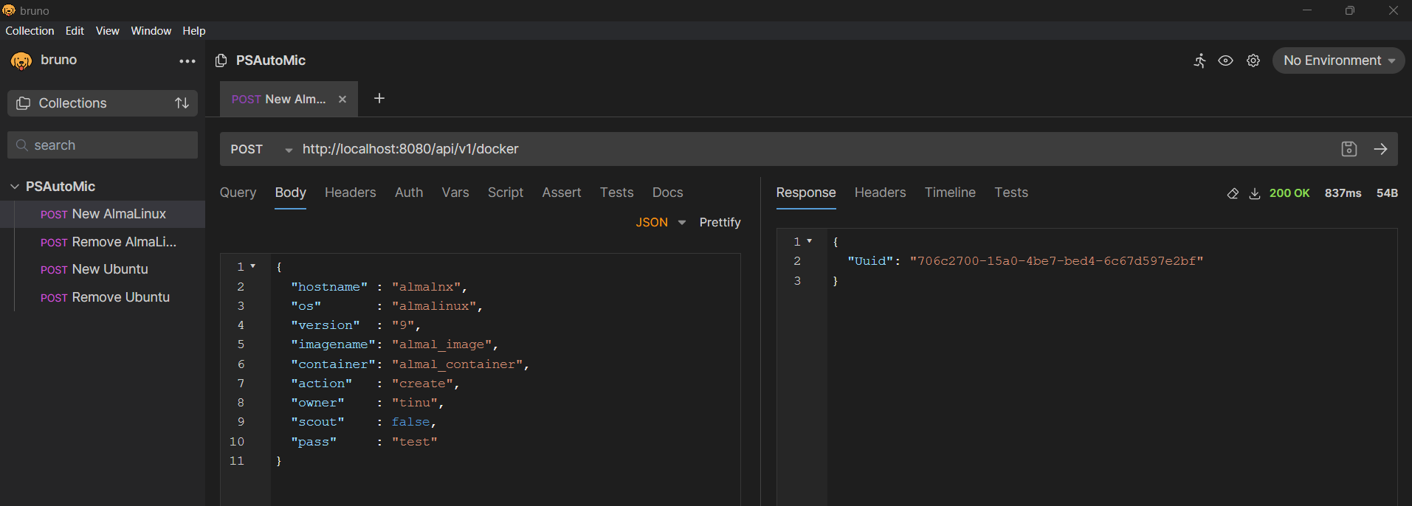
Task: Click the Prettify button
Action: click(x=720, y=222)
